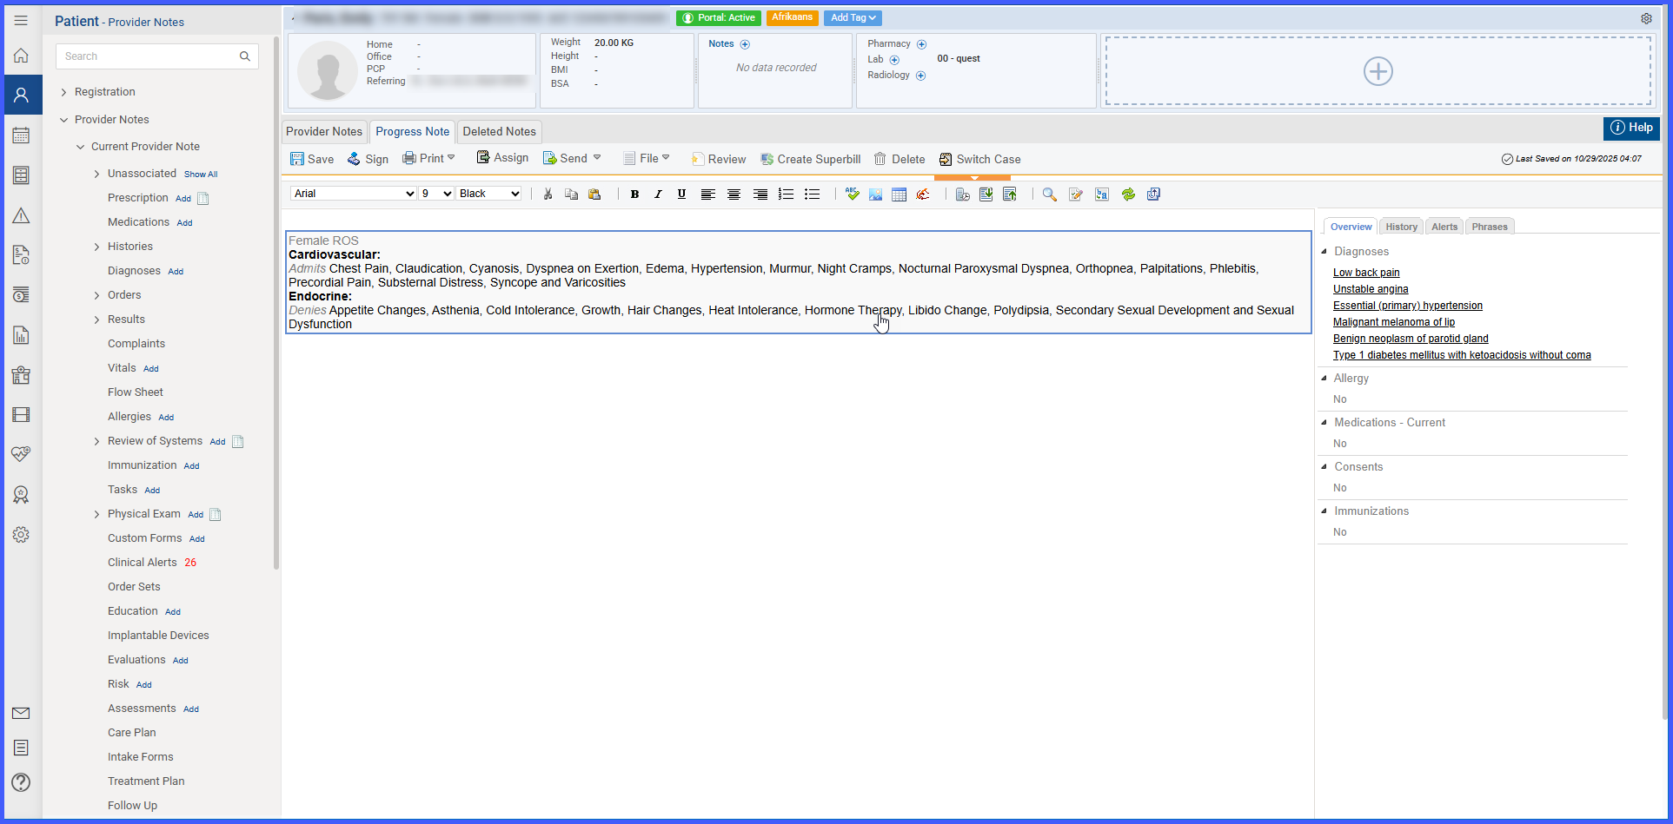Viewport: 1673px width, 824px height.
Task: Open the Black font color dropdown
Action: [x=489, y=194]
